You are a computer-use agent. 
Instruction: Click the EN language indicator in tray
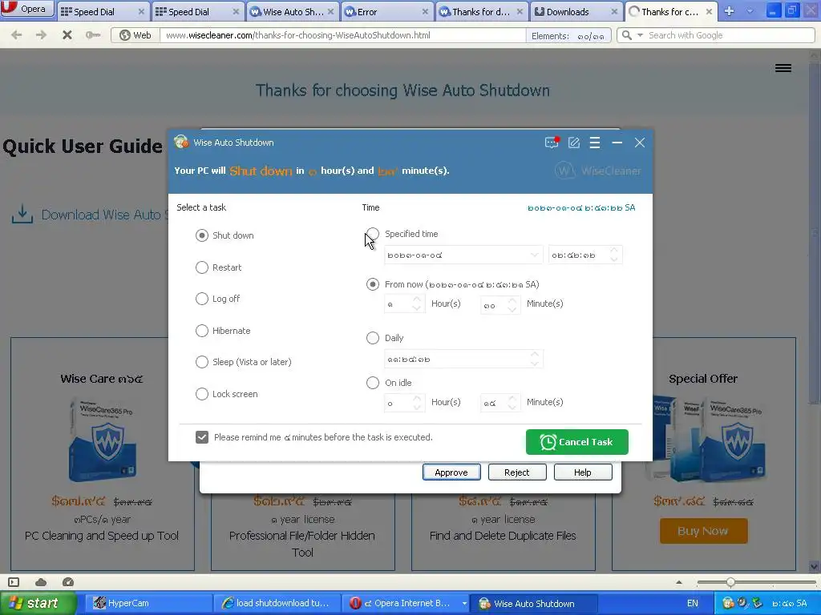click(692, 604)
